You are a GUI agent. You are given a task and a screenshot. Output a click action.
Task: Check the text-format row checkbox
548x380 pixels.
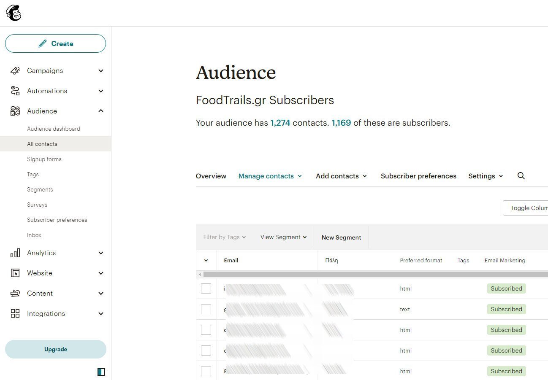tap(206, 309)
